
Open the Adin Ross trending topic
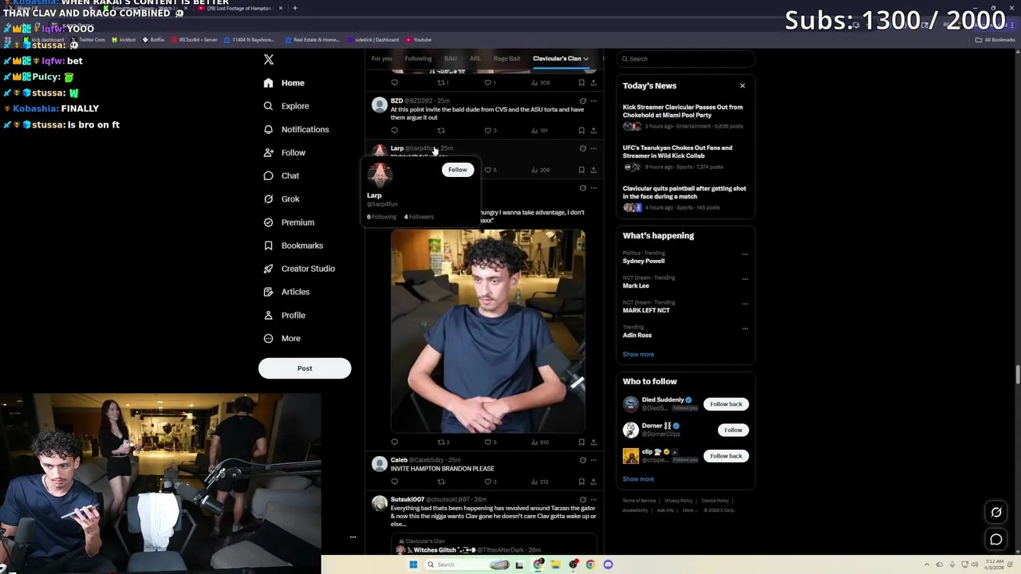tap(637, 335)
